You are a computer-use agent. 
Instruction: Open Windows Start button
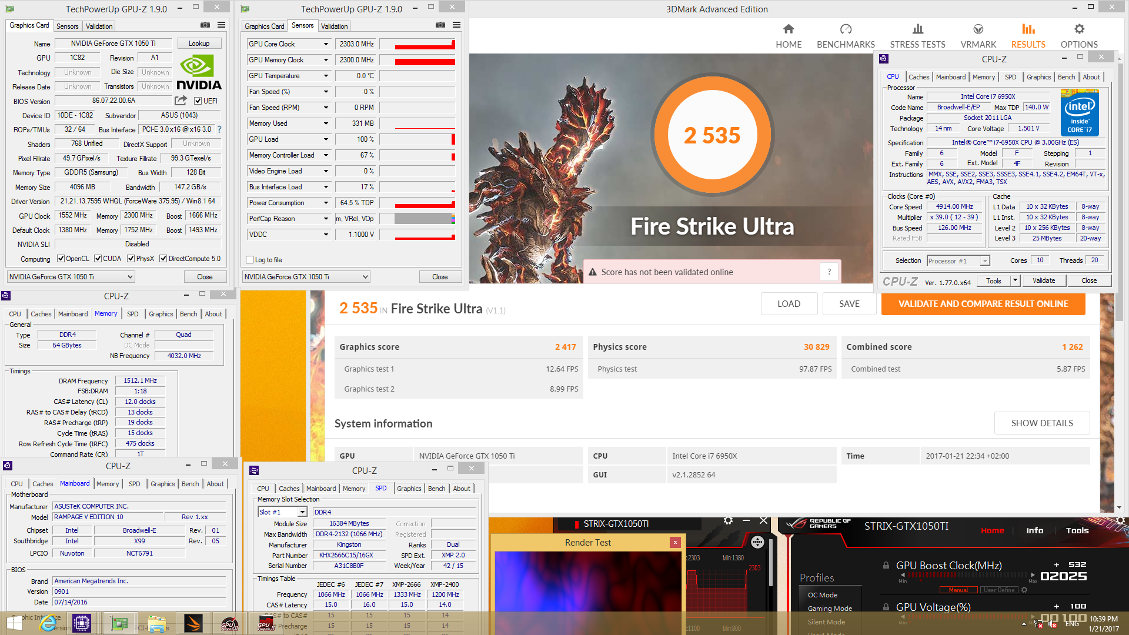pos(14,623)
